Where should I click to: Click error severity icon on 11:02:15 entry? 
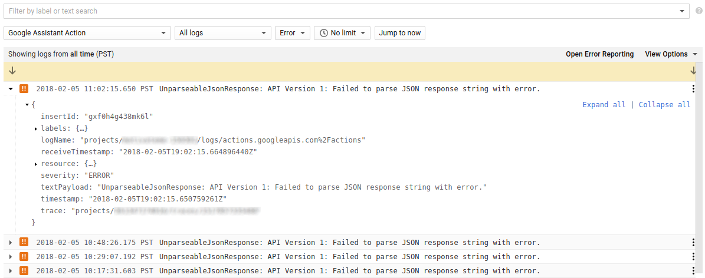(x=24, y=89)
